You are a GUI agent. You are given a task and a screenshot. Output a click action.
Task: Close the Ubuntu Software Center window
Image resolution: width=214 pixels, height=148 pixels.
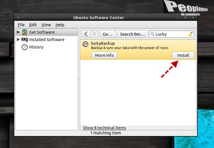(193, 17)
